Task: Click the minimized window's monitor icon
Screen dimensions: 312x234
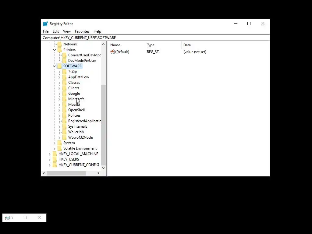Action: coord(7,218)
